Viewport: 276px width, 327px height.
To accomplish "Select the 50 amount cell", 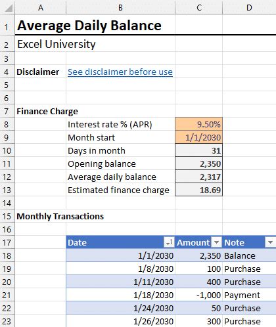I will [x=199, y=308].
